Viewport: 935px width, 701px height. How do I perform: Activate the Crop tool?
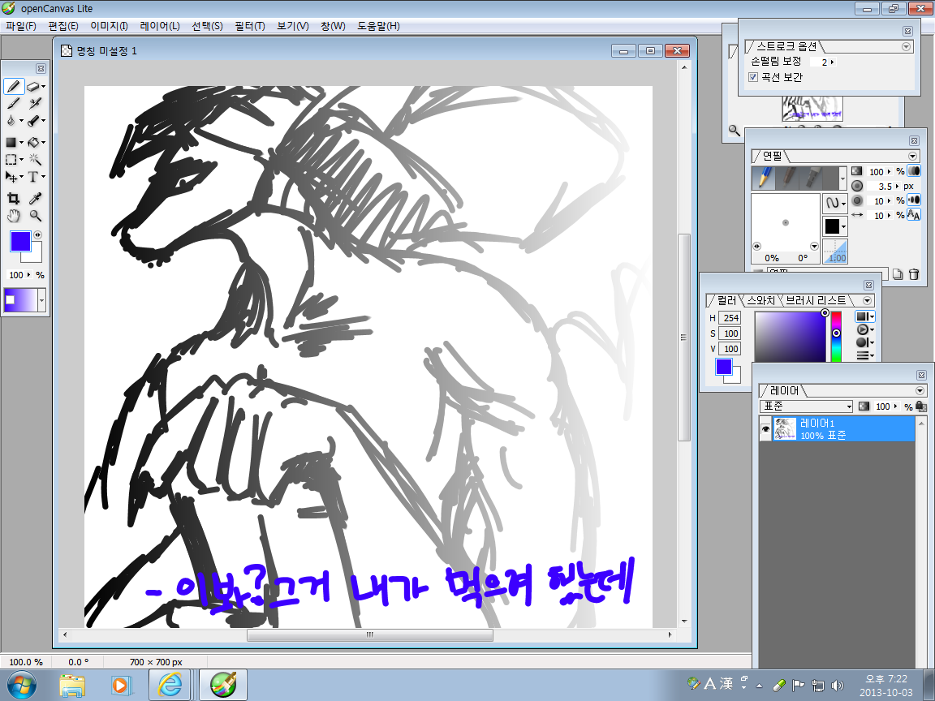(x=13, y=198)
